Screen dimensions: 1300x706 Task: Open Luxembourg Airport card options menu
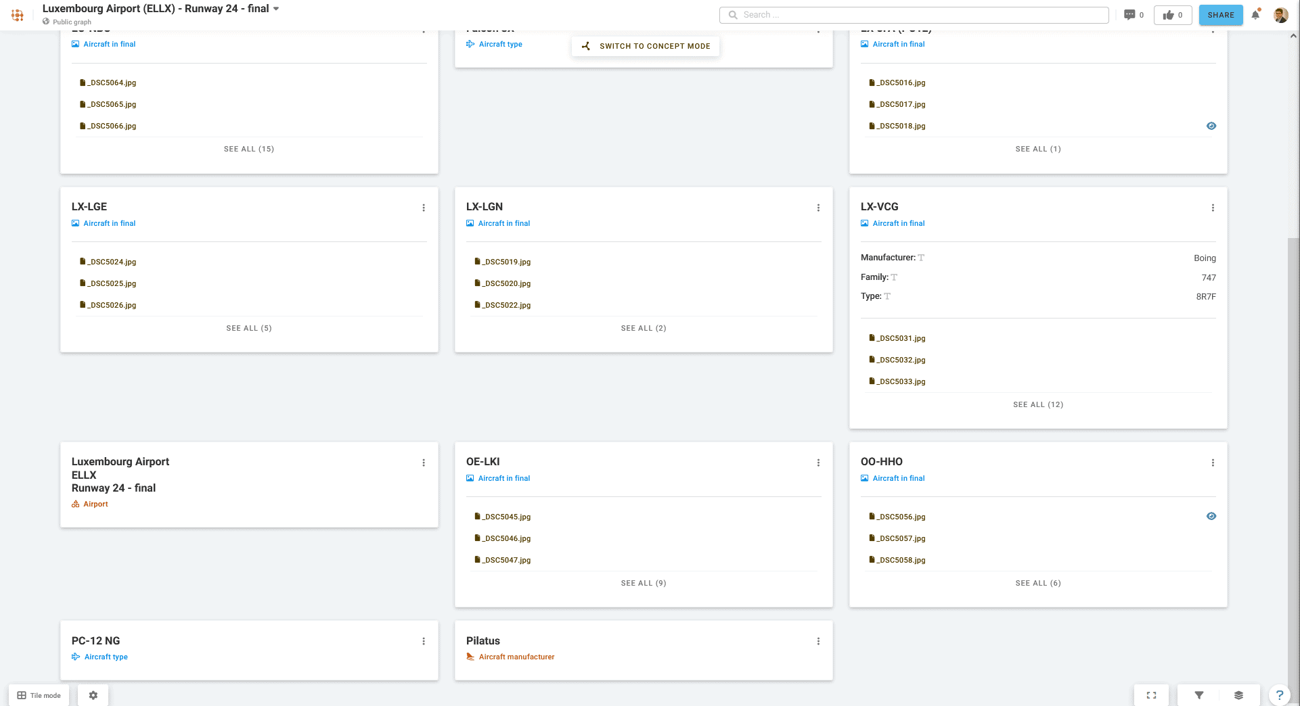click(424, 463)
